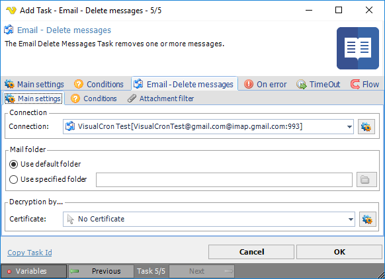Click the Attachment filter paperclip icon
Image resolution: width=385 pixels, height=279 pixels.
tap(132, 99)
